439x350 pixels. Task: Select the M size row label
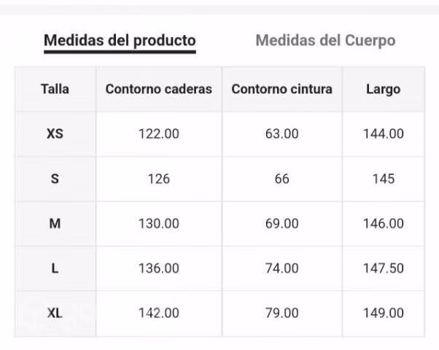coord(55,223)
